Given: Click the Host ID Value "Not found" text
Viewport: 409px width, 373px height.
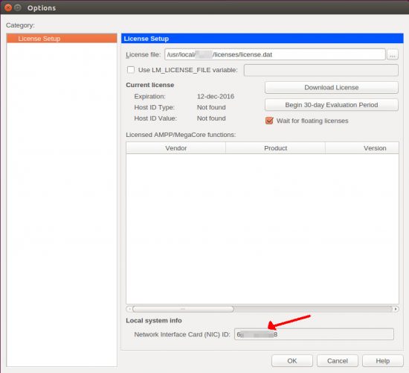Looking at the screenshot, I should click(x=211, y=118).
